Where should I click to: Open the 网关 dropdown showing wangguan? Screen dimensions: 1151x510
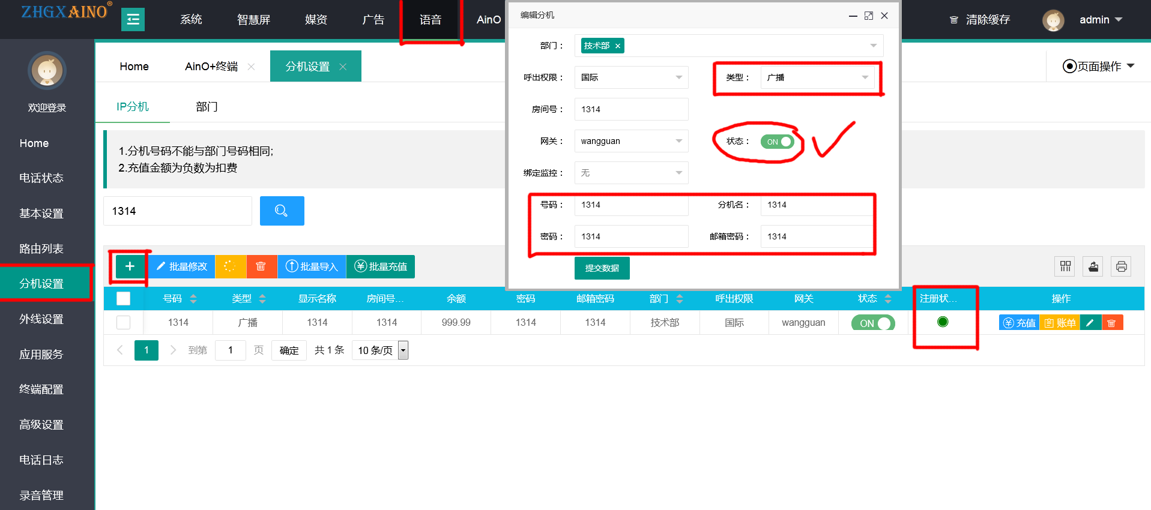630,141
